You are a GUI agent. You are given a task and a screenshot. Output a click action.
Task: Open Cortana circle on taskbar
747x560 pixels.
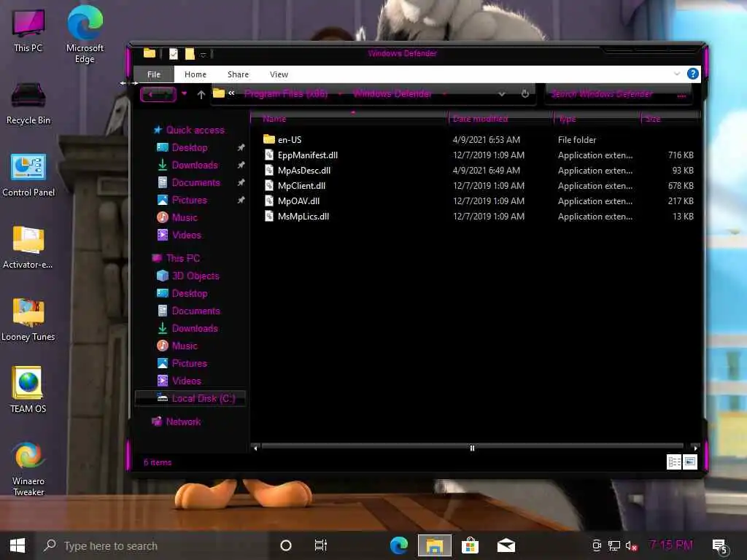(286, 545)
